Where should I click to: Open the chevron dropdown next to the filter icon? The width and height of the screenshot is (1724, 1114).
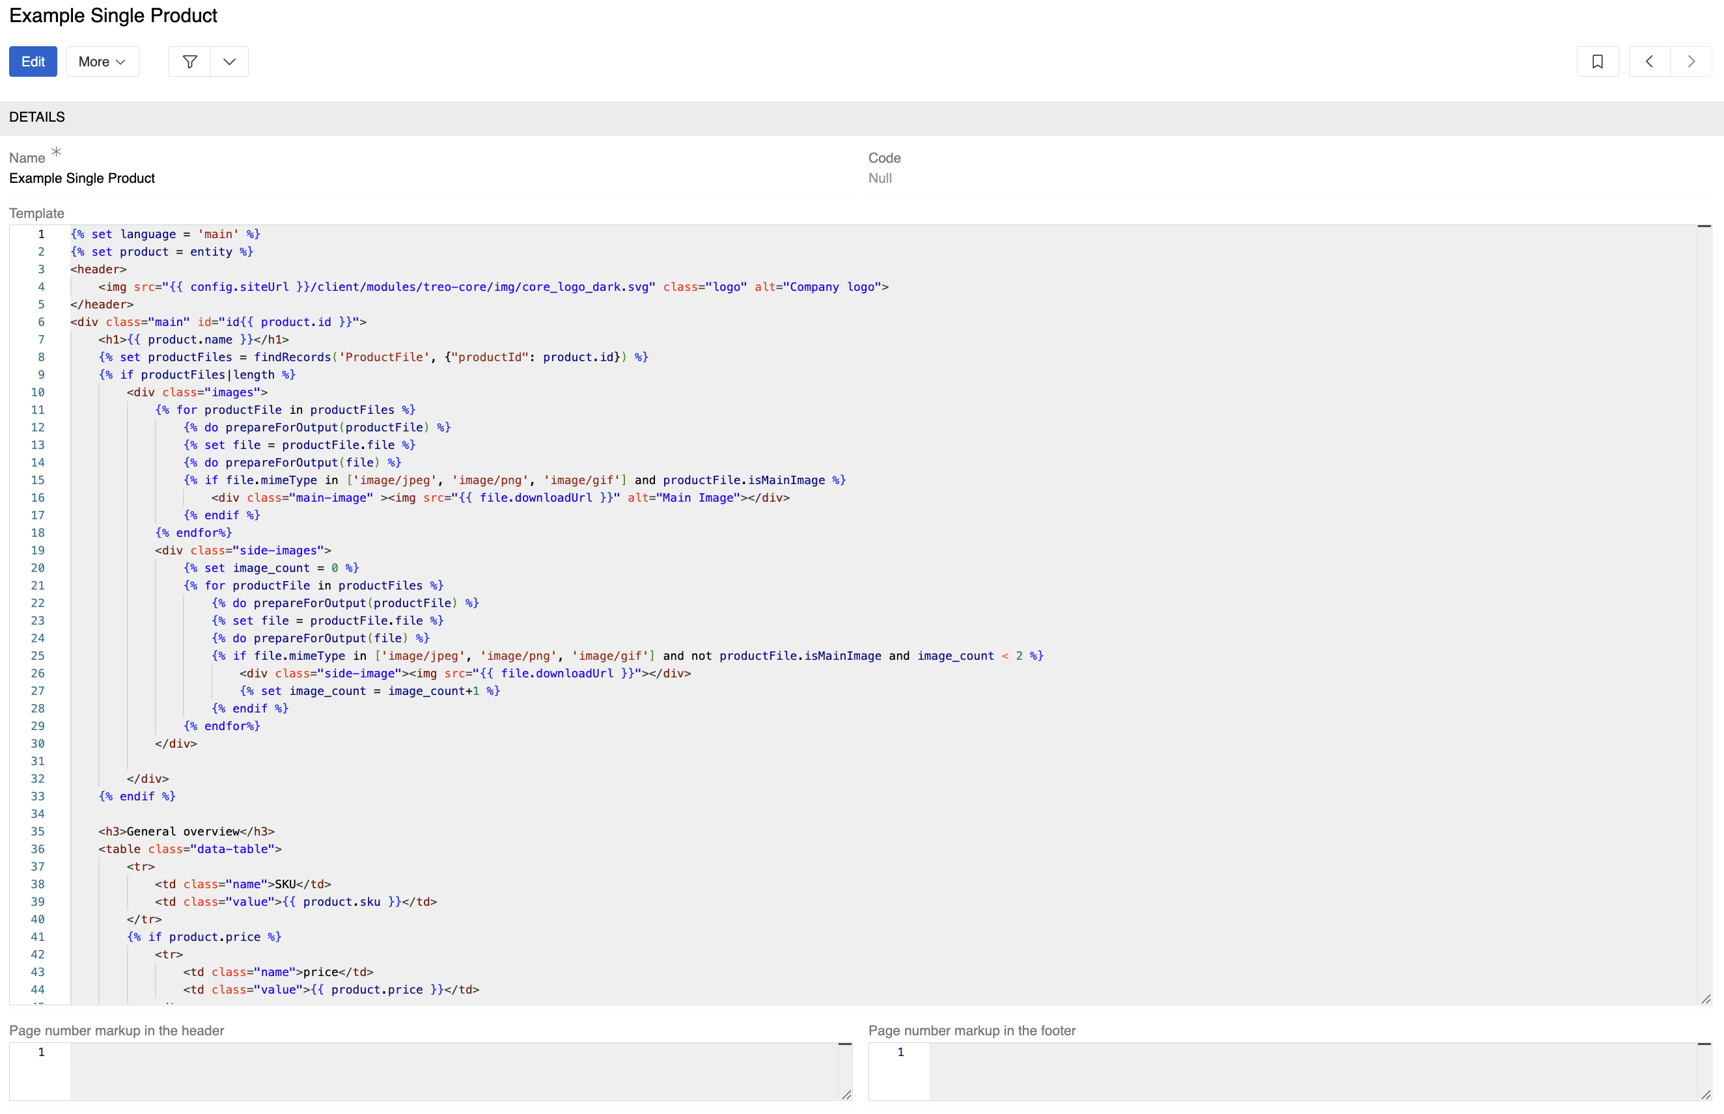tap(229, 61)
